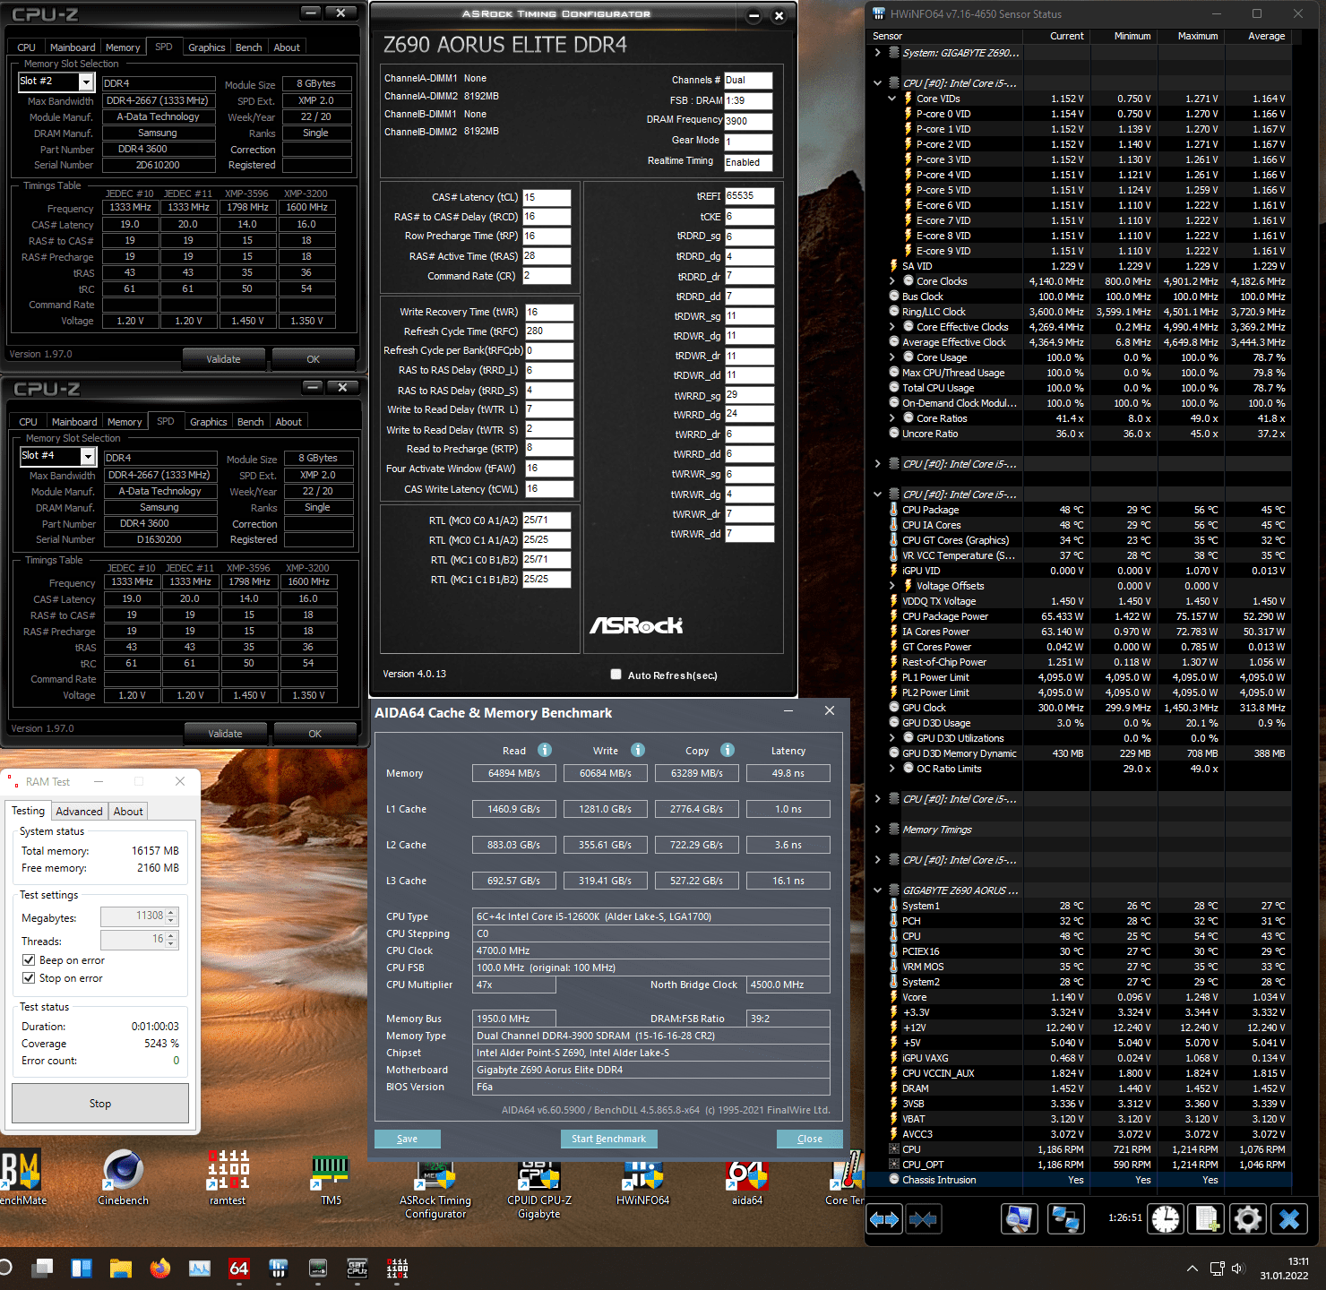This screenshot has width=1326, height=1290.
Task: Switch to Advanced tab in RAM Test
Action: 79,812
